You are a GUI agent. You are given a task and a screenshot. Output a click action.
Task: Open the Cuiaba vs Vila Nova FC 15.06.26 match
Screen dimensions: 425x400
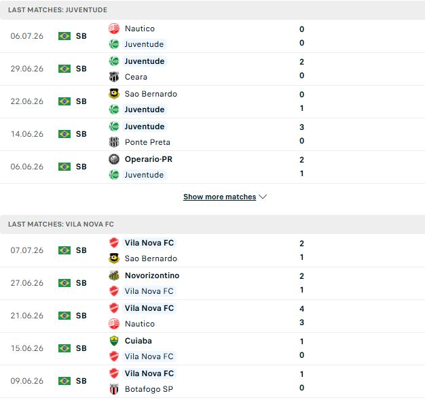coord(212,348)
